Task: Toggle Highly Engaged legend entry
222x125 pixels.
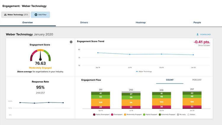Action: (x=150, y=115)
